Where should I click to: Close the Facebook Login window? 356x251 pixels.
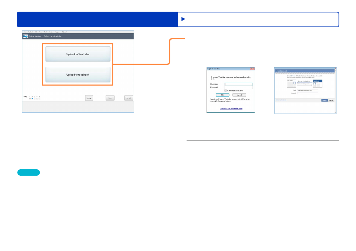[335, 68]
